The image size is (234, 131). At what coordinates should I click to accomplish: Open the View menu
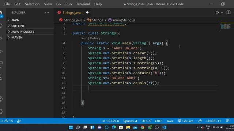pos(48,4)
